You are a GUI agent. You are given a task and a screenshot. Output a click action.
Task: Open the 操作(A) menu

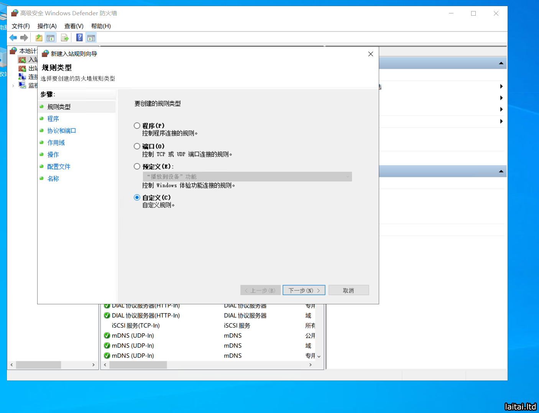tap(47, 26)
